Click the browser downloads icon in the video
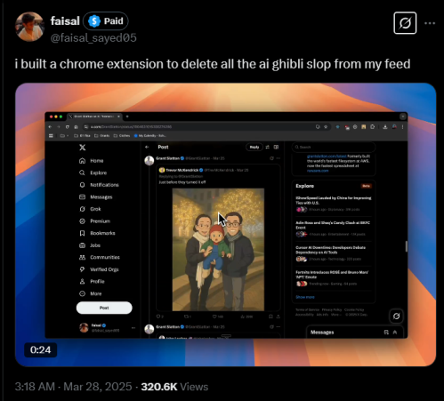 click(385, 127)
